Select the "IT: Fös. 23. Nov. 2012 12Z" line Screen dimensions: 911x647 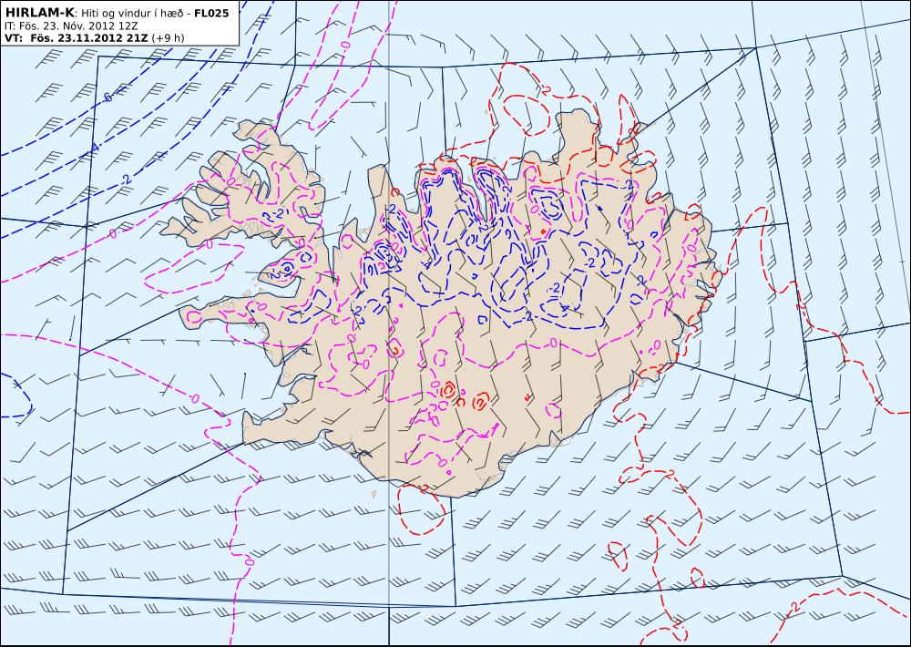71,26
